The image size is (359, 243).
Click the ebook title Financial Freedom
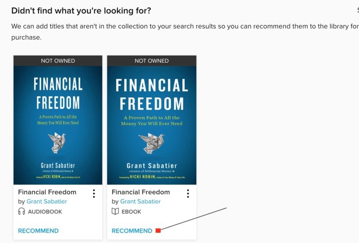point(141,192)
